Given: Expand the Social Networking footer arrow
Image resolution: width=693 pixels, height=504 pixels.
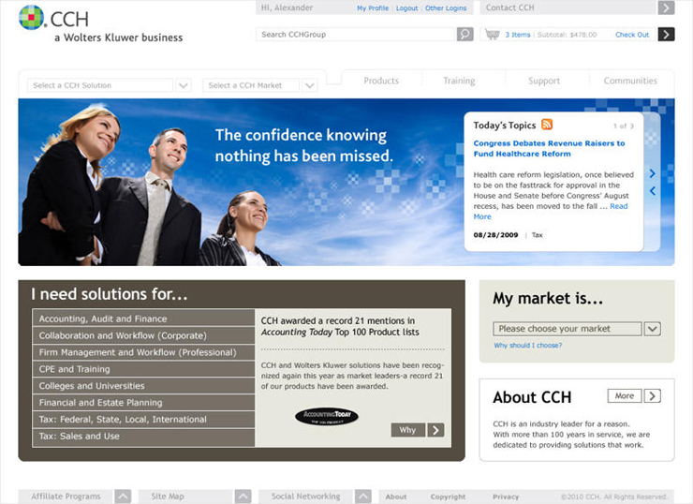Looking at the screenshot, I should click(x=363, y=497).
